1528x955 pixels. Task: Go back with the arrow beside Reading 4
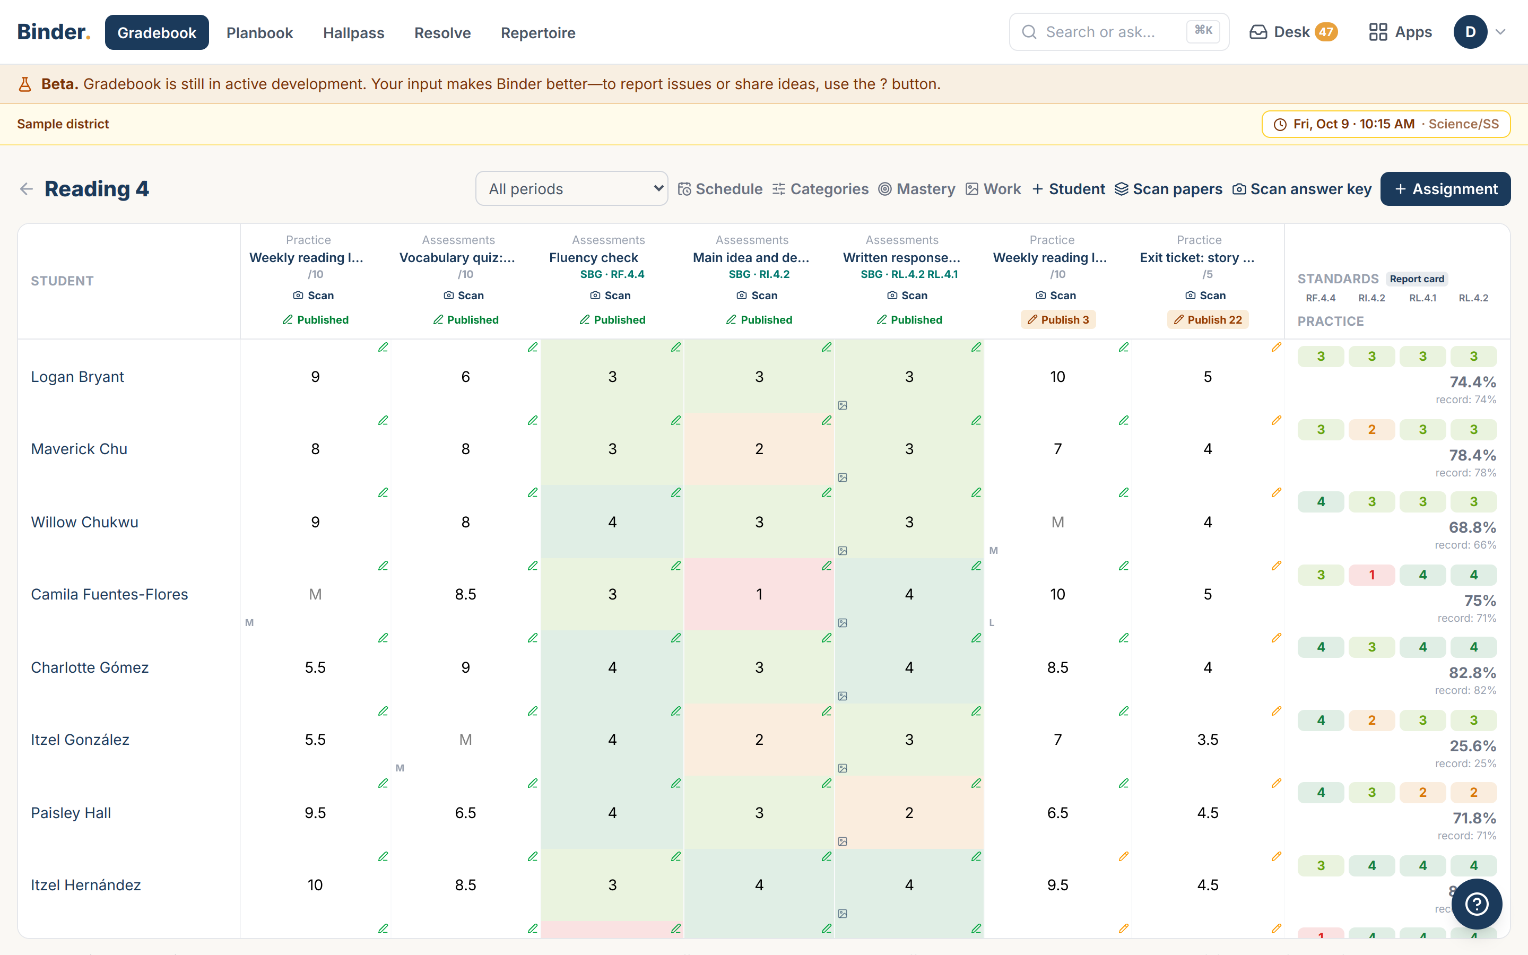pos(27,189)
